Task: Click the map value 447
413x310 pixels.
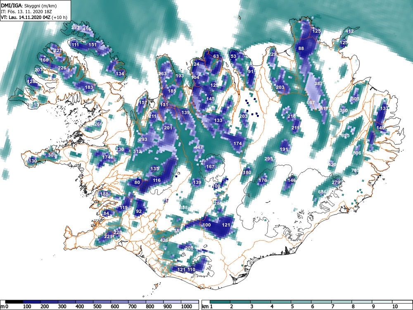Action: [199, 147]
